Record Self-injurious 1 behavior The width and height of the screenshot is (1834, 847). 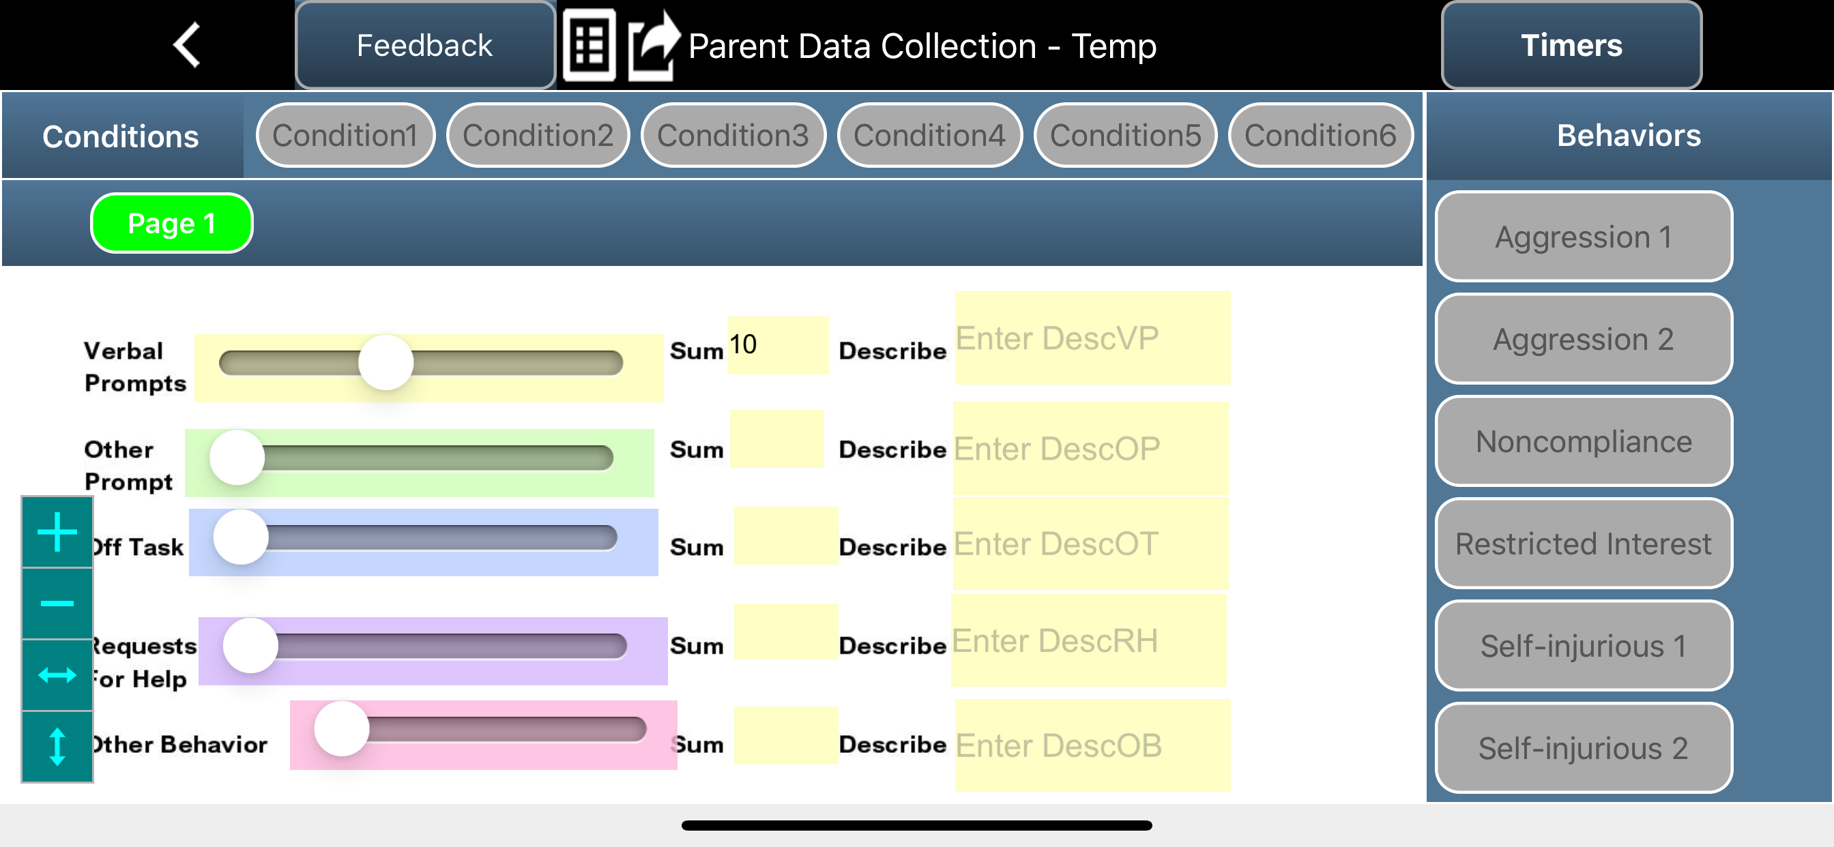1584,647
